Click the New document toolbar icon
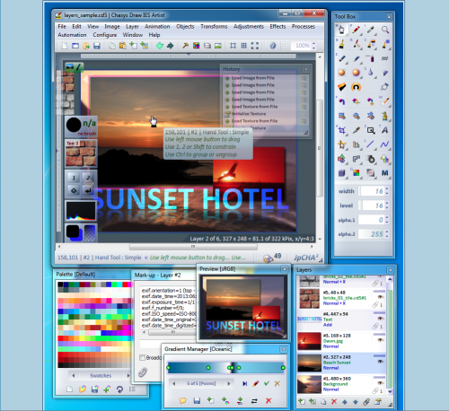Image resolution: width=449 pixels, height=411 pixels. [65, 46]
